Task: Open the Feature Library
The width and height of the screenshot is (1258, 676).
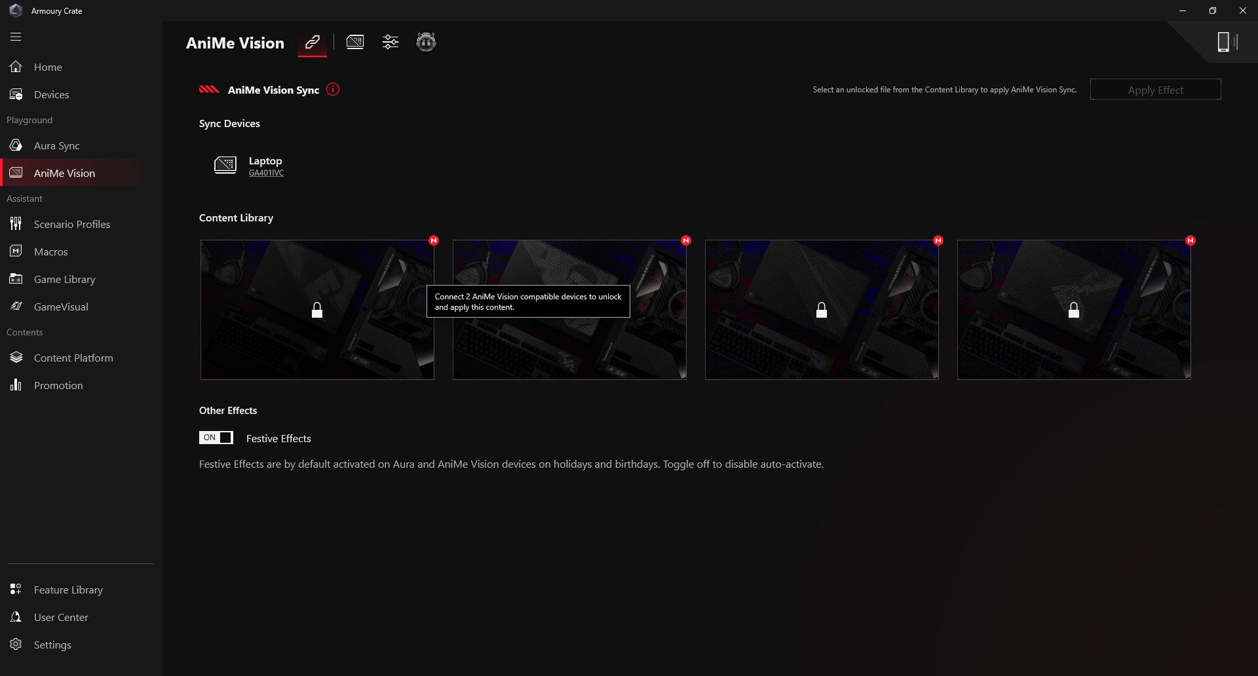Action: 68,590
